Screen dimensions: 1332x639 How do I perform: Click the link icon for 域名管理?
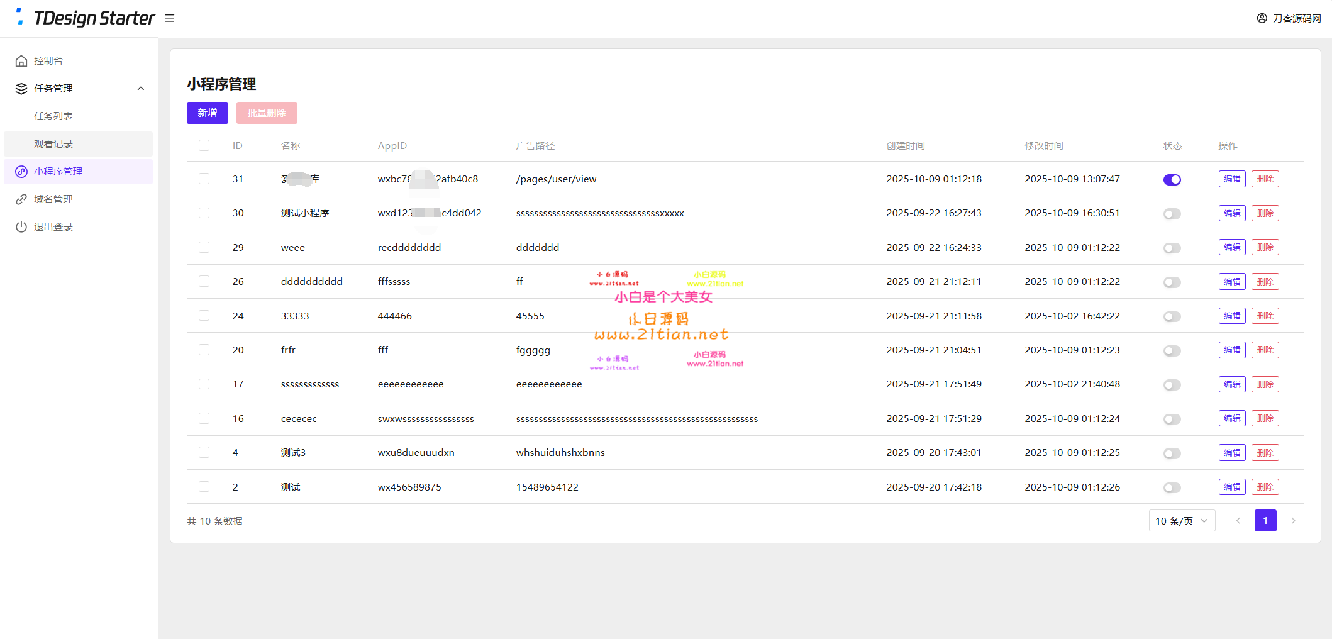(21, 199)
